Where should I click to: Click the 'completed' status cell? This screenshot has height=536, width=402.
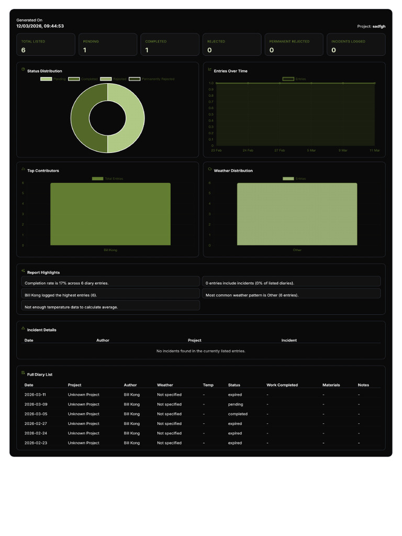[x=238, y=414]
